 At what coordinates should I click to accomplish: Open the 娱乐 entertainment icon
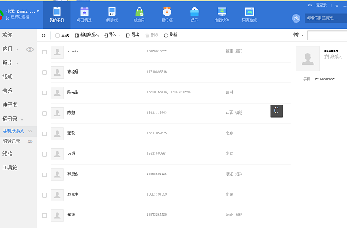point(195,12)
